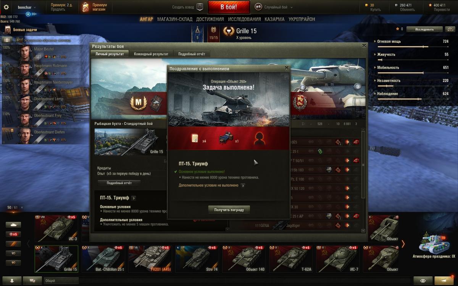Expand the additional condition not fulfilled arrow
458x286 pixels.
point(243,186)
